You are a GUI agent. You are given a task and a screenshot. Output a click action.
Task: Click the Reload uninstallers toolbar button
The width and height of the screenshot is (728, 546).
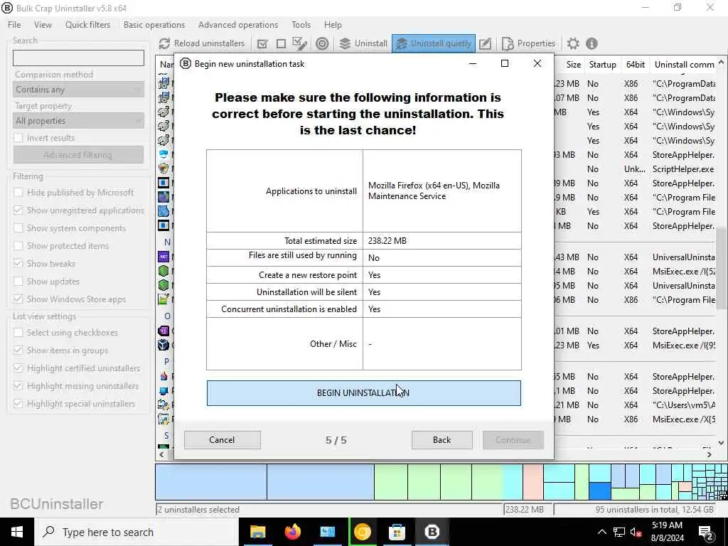pyautogui.click(x=201, y=43)
